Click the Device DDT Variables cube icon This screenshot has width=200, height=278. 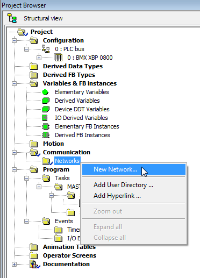(46, 109)
